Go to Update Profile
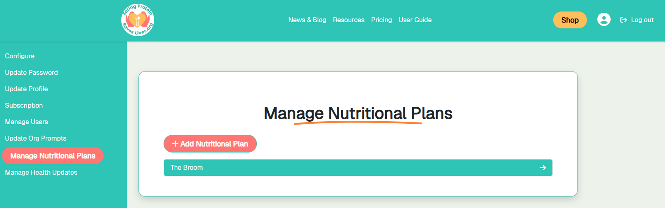The image size is (665, 208). pyautogui.click(x=26, y=89)
